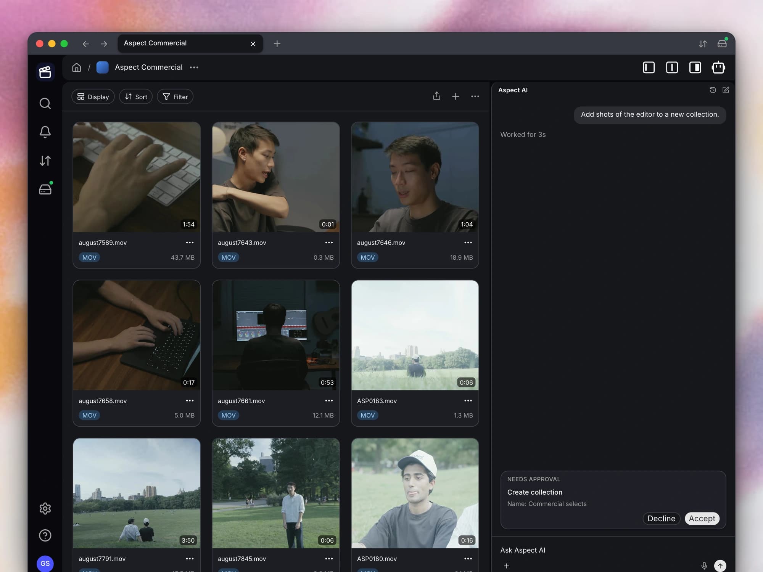Image resolution: width=763 pixels, height=572 pixels.
Task: Click the share/export icon in the toolbar
Action: pos(437,96)
